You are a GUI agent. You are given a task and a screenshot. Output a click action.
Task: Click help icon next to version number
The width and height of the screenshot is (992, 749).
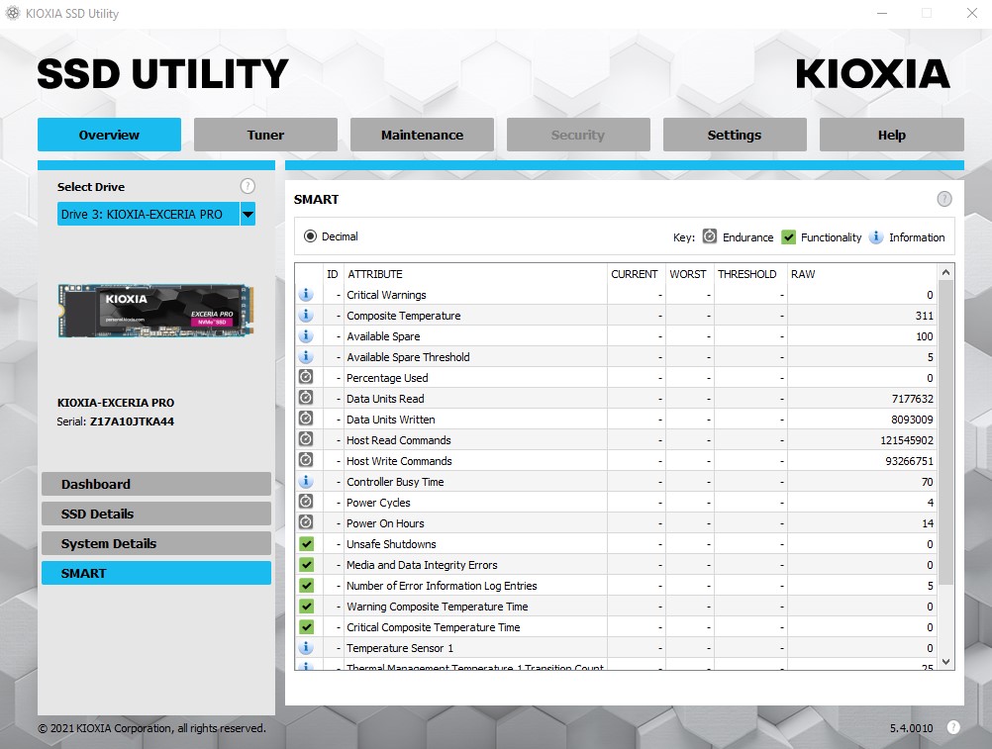(x=953, y=727)
